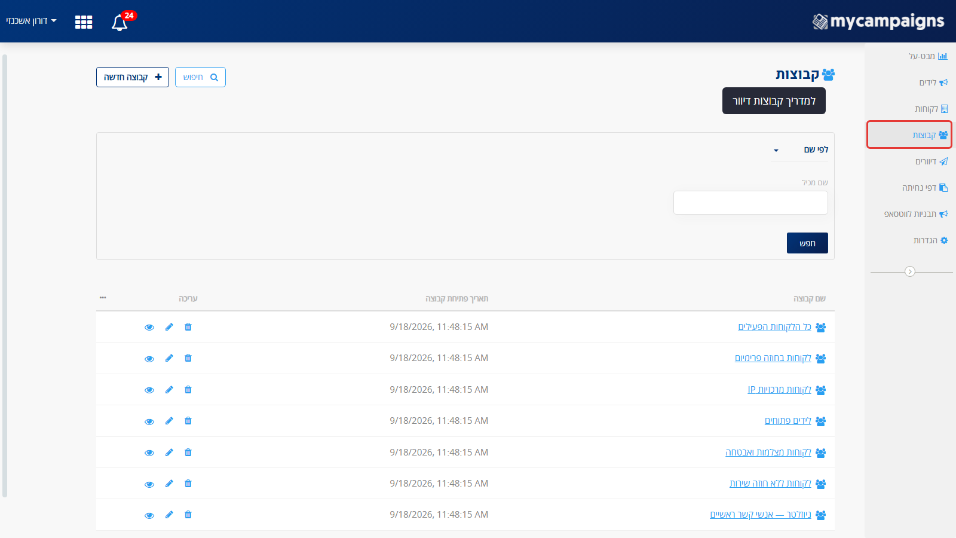
Task: View the לידים פתוחים group
Action: pyautogui.click(x=149, y=421)
